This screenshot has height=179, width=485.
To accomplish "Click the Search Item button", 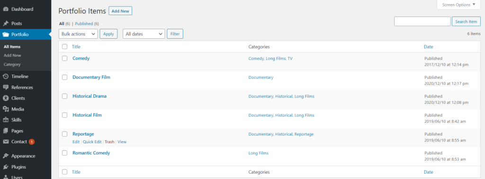I will coord(466,22).
